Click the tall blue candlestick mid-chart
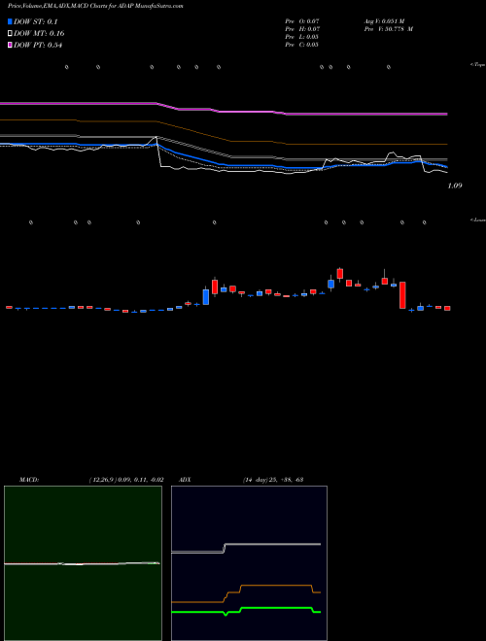Screen dimensions: 486x641 tap(206, 297)
